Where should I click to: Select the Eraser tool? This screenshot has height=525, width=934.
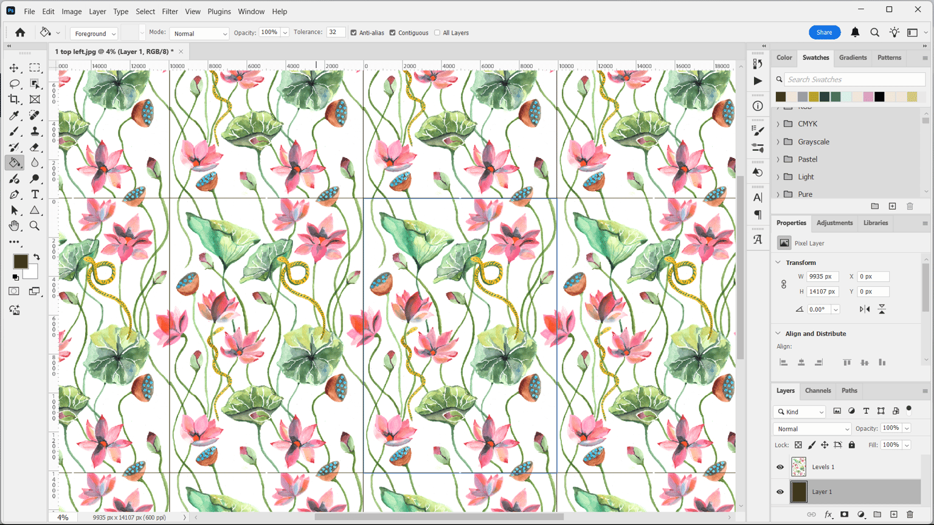pos(35,147)
